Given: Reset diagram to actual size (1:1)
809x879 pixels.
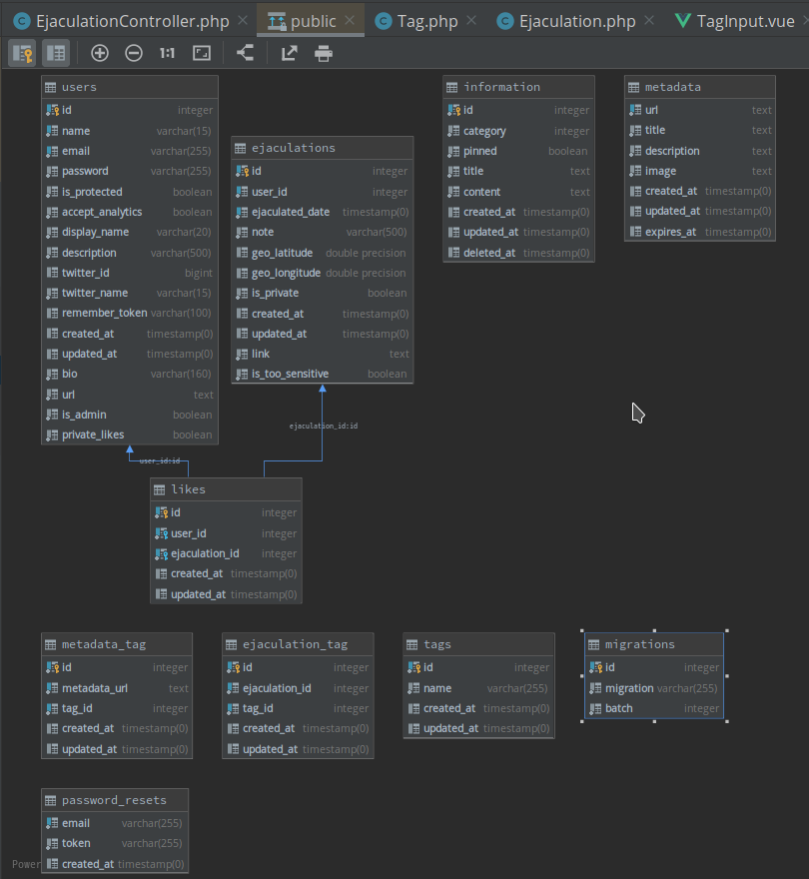Looking at the screenshot, I should click(x=167, y=54).
